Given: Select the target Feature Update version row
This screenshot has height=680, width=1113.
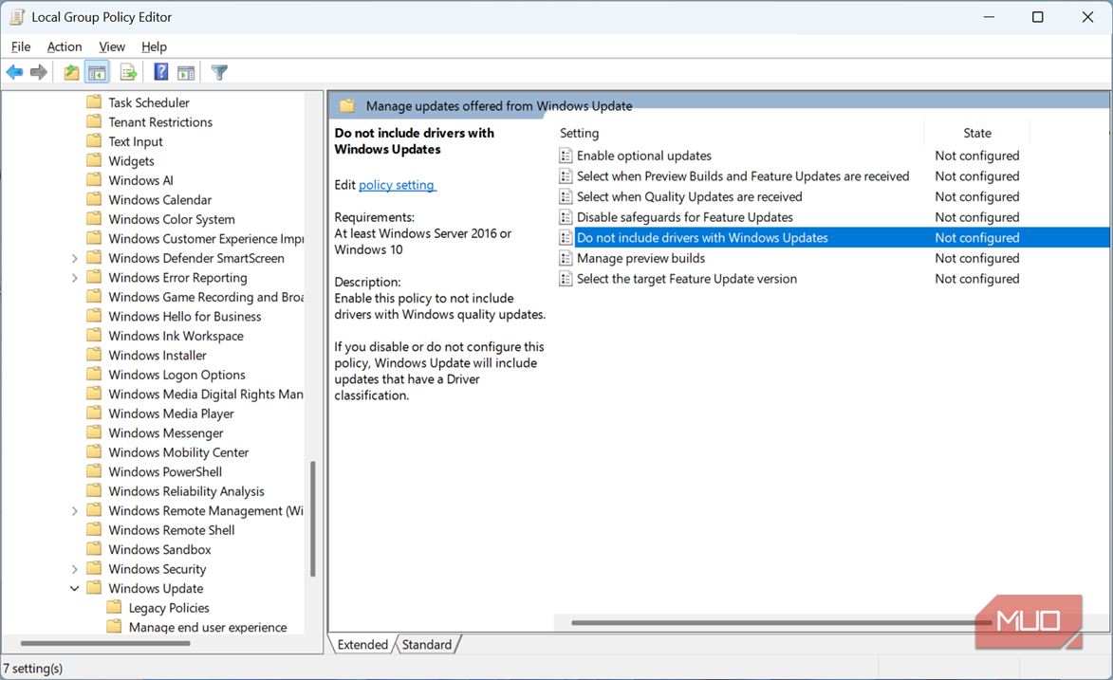Looking at the screenshot, I should point(686,279).
